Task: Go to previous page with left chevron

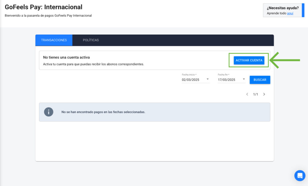Action: pyautogui.click(x=247, y=94)
